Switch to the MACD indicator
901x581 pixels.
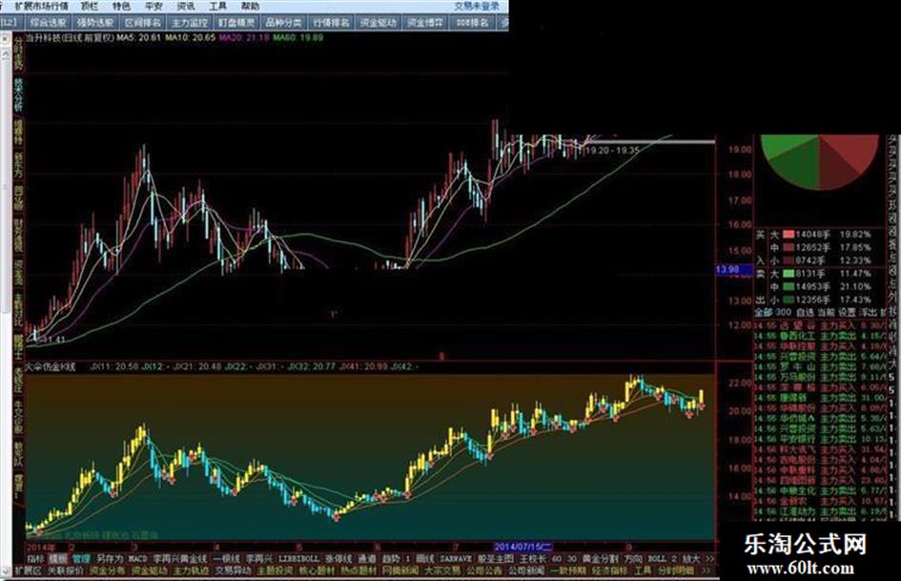point(137,558)
